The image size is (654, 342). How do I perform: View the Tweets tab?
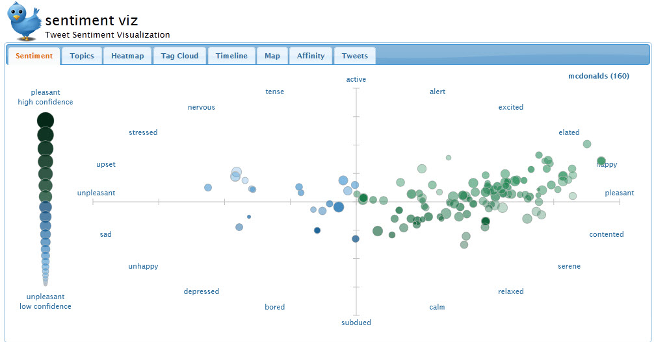coord(354,56)
